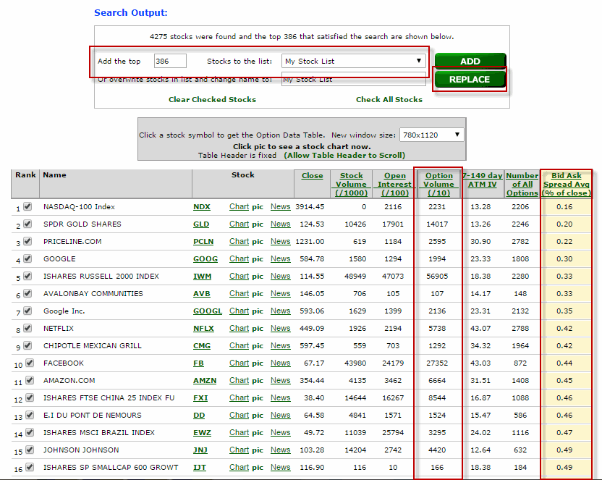Image resolution: width=602 pixels, height=480 pixels.
Task: Sort by Option Volume column header
Action: click(438, 185)
